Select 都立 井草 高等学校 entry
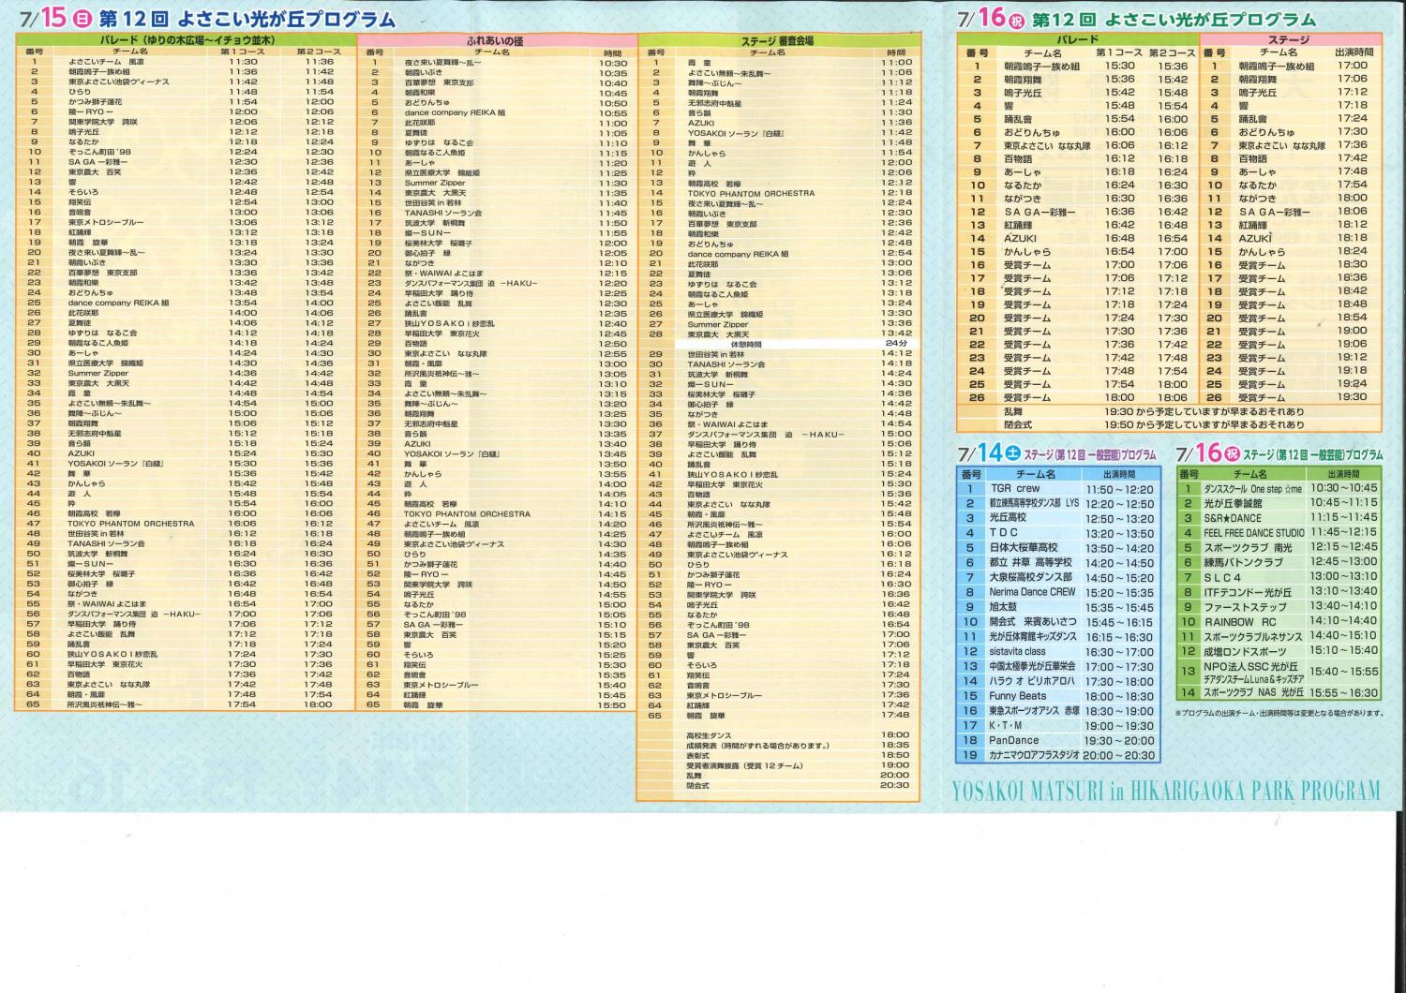This screenshot has width=1406, height=993. pyautogui.click(x=1030, y=562)
